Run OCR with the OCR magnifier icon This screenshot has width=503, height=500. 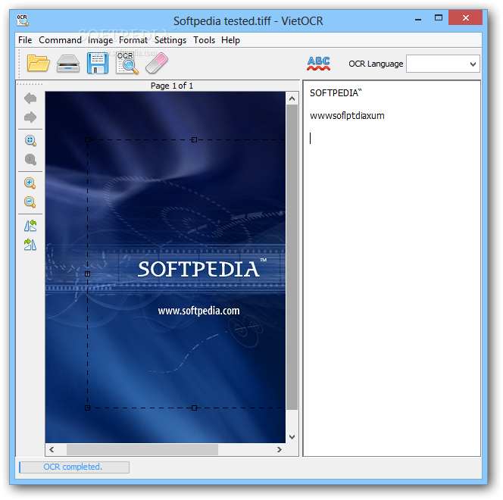(127, 63)
